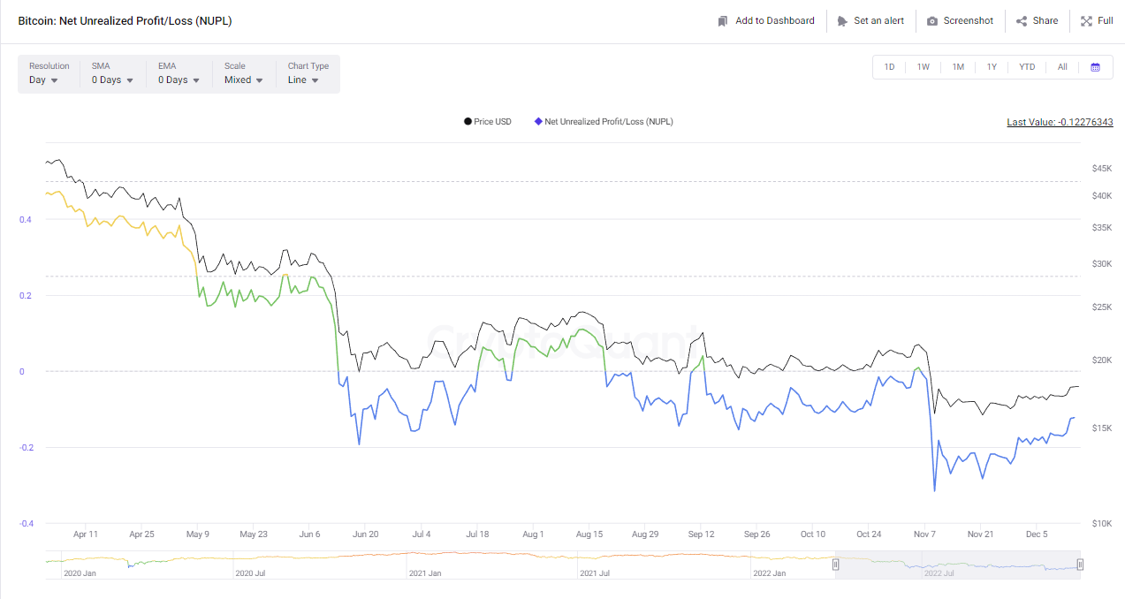Grab the left handle of range navigator
The height and width of the screenshot is (599, 1125).
[835, 565]
